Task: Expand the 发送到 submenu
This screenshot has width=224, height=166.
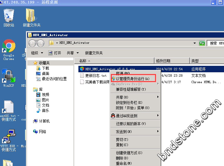Action: [x=136, y=131]
